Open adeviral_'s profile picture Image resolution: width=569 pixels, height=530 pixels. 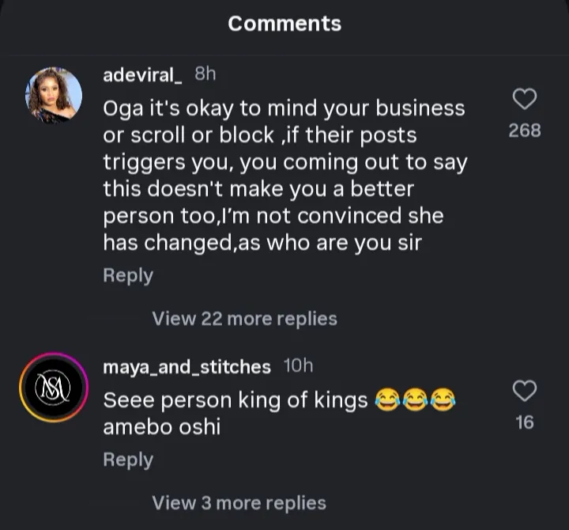click(x=54, y=96)
